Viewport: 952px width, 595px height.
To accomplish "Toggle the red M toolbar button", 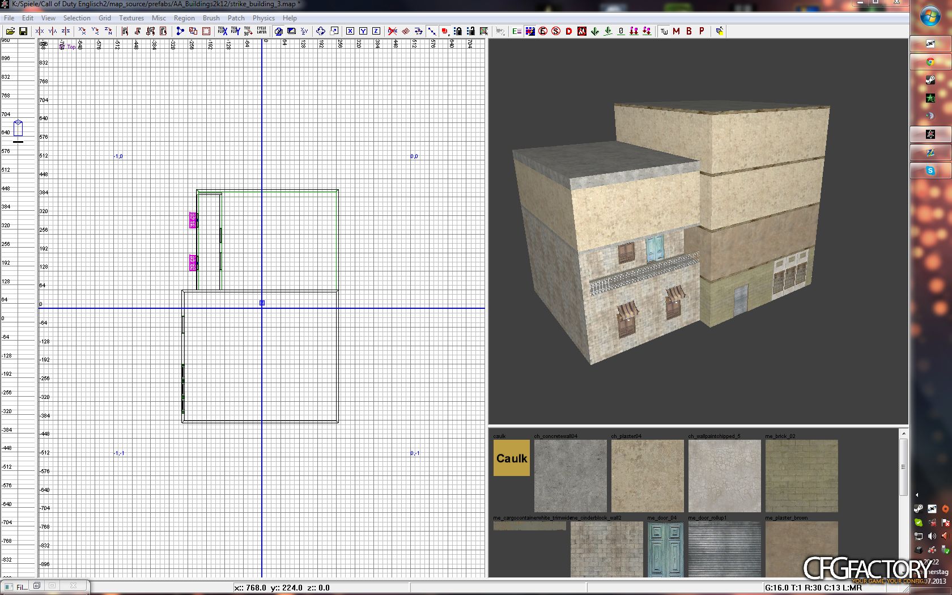I will [677, 31].
